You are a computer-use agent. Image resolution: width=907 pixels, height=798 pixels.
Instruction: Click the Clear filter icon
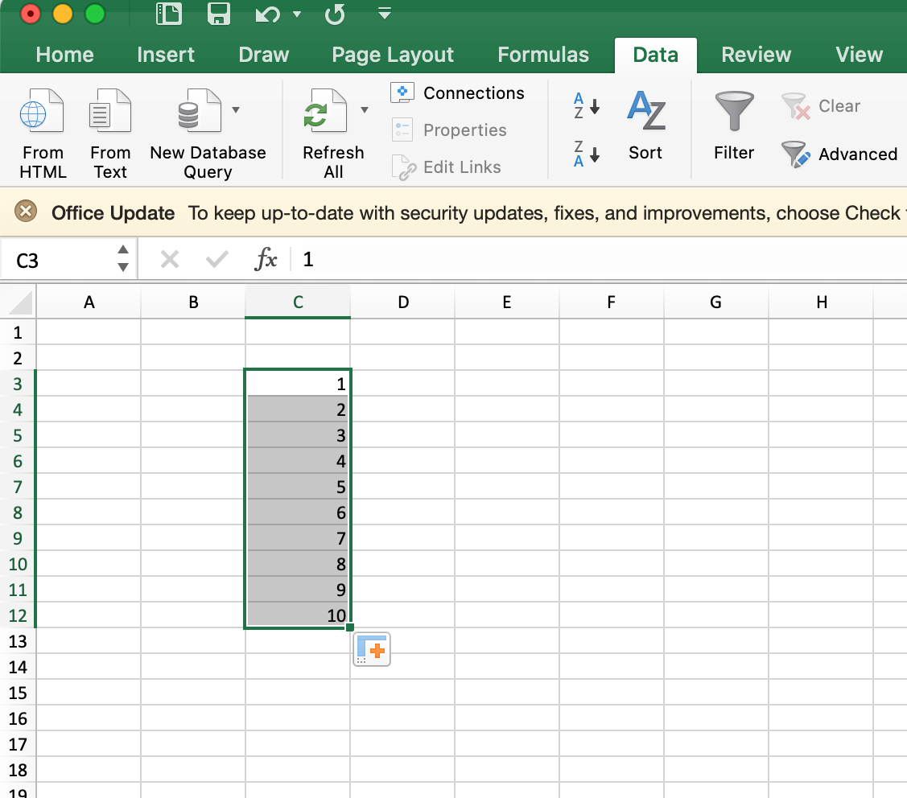point(795,106)
